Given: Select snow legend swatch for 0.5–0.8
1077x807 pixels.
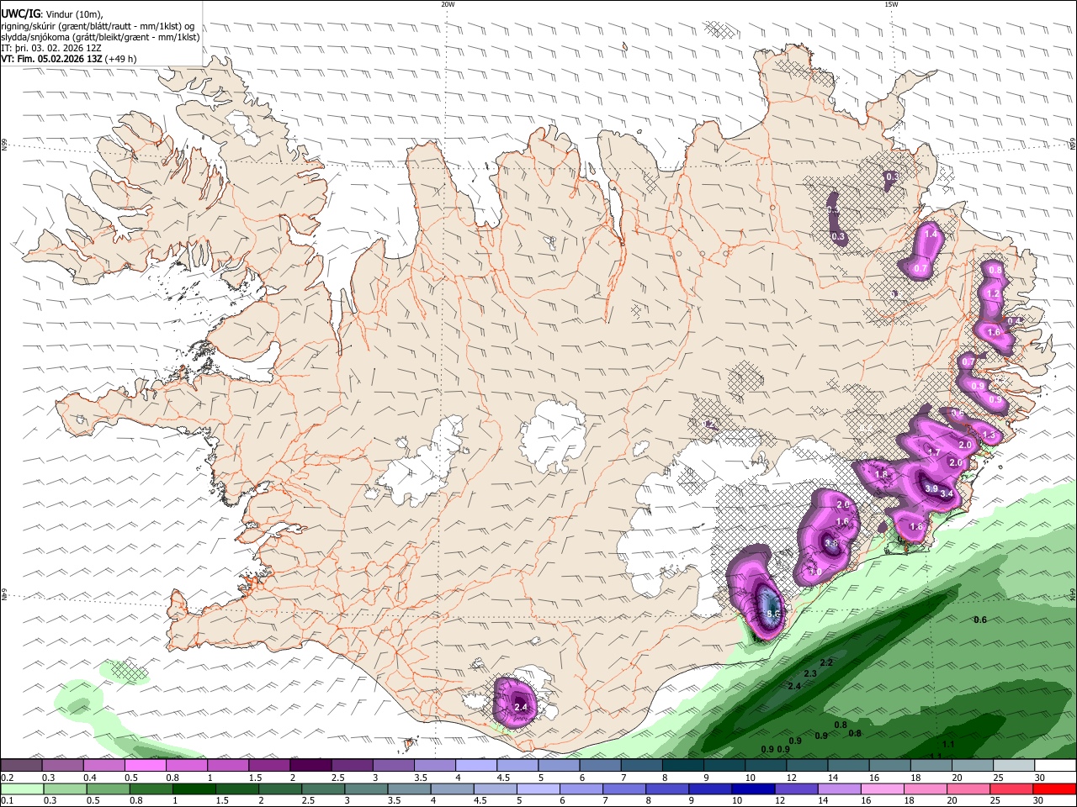Looking at the screenshot, I should click(x=145, y=766).
